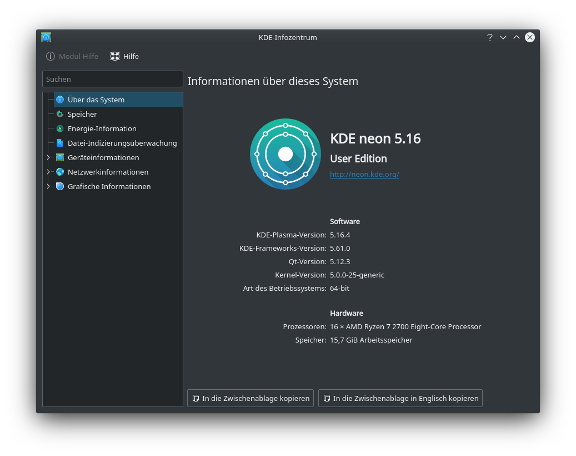Screen dimensions: 576x456
Task: Maximize the KDE-Infozentrum window
Action: [516, 37]
